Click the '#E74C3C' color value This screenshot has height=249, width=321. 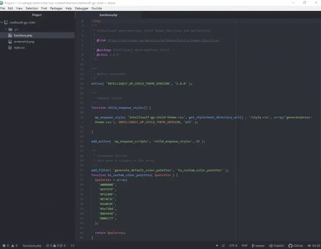[107, 199]
